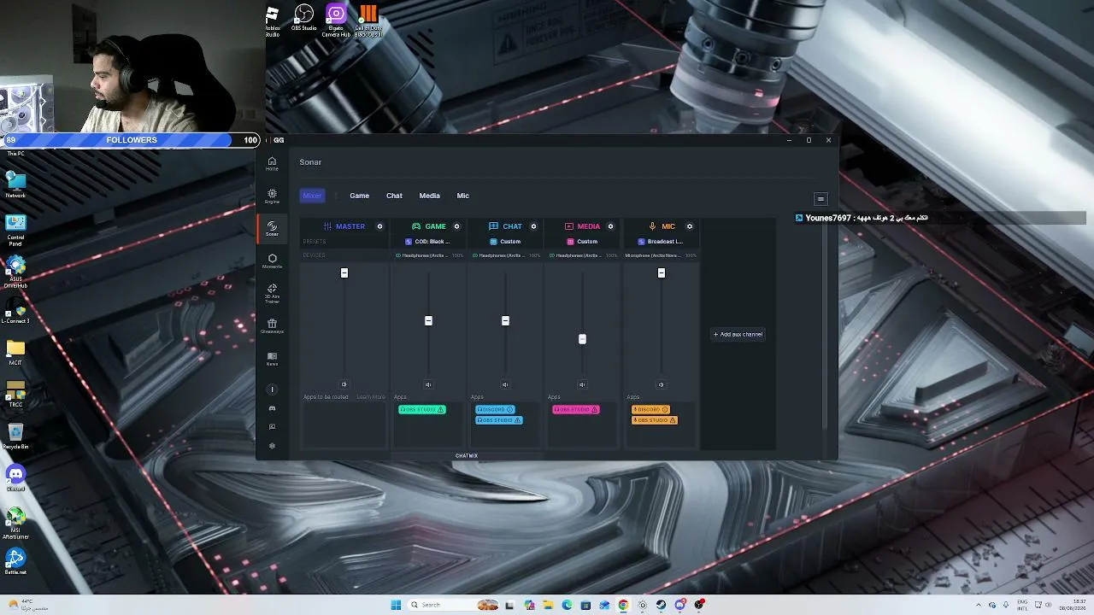Viewport: 1094px width, 615px height.
Task: Click the MEDIA volume slider handle
Action: coord(582,339)
